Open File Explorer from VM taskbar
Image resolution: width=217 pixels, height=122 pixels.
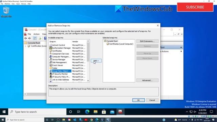[x=96, y=112]
